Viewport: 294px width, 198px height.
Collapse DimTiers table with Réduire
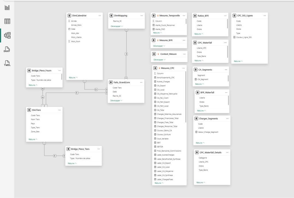[x=33, y=139]
